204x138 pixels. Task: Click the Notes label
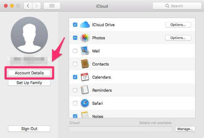[x=98, y=116]
